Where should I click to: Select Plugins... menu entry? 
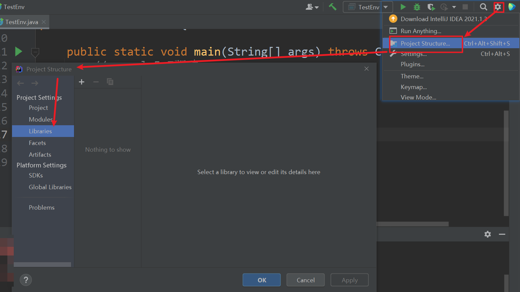tap(451, 64)
